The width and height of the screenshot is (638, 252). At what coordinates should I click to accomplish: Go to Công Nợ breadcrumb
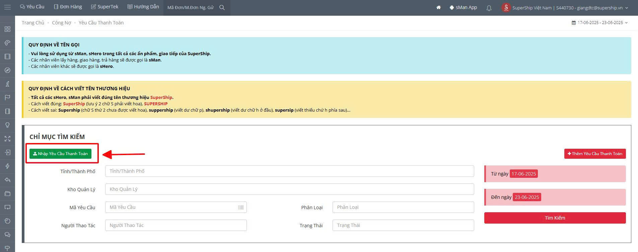62,23
